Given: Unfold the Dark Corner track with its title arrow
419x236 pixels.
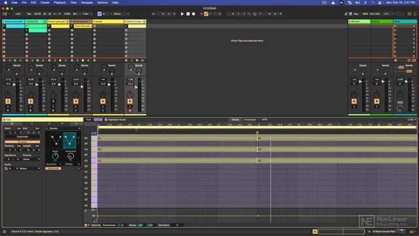Looking at the screenshot, I should pos(144,22).
